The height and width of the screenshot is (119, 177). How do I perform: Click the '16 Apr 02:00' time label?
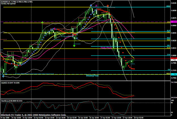pos(72,118)
